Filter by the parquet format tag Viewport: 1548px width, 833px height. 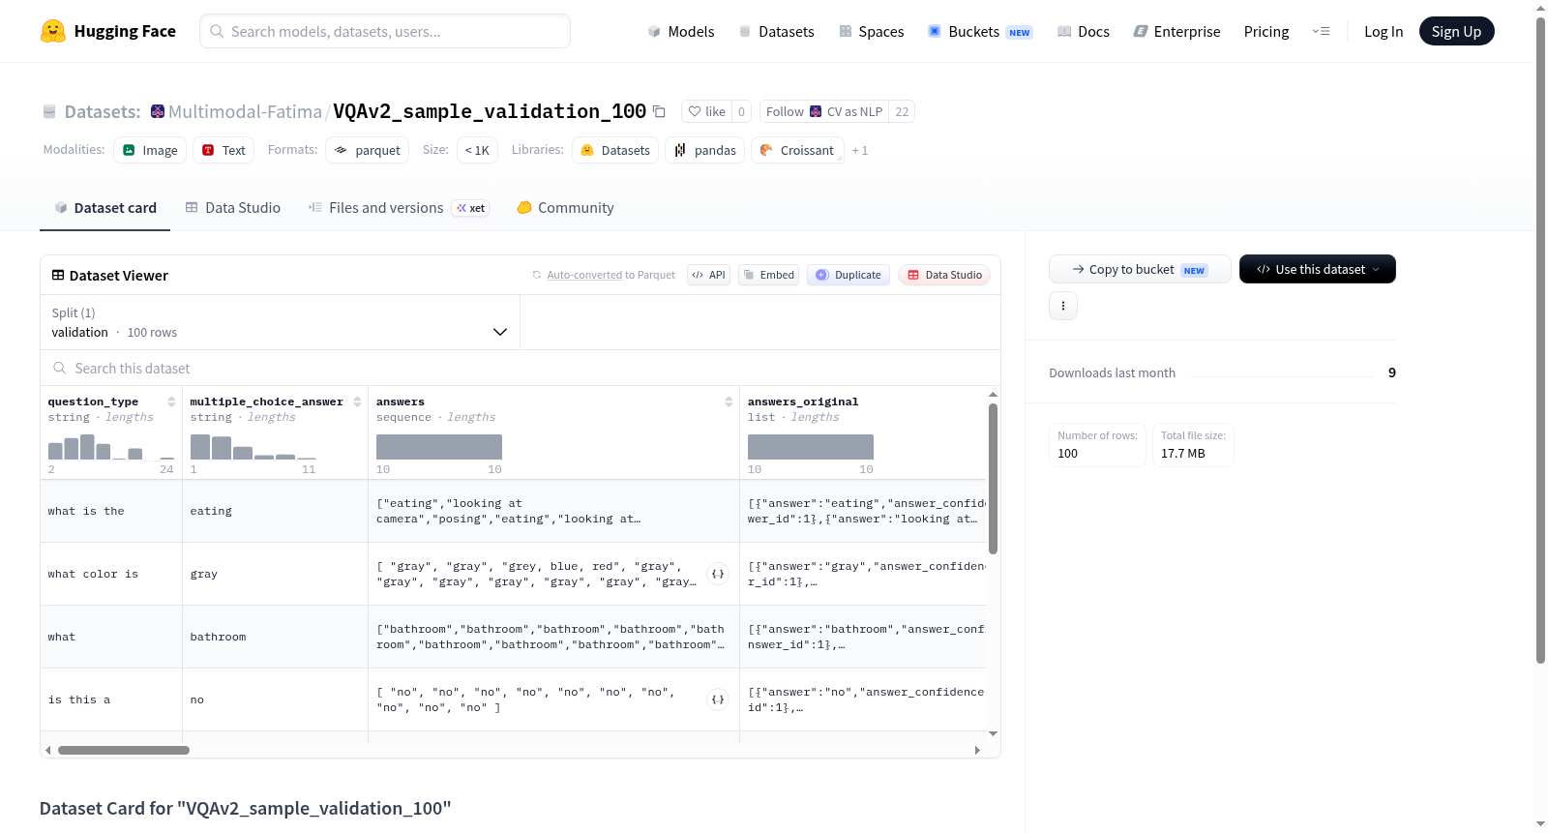point(368,150)
